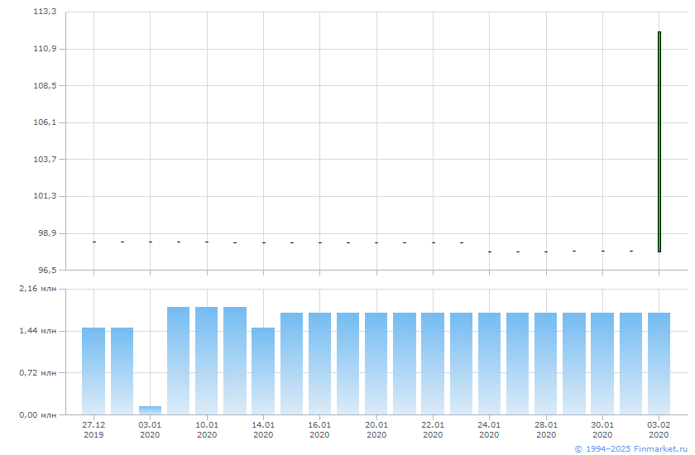Screen dimensions: 695x455
Task: Click the date label 28.01 2020
Action: pos(546,429)
